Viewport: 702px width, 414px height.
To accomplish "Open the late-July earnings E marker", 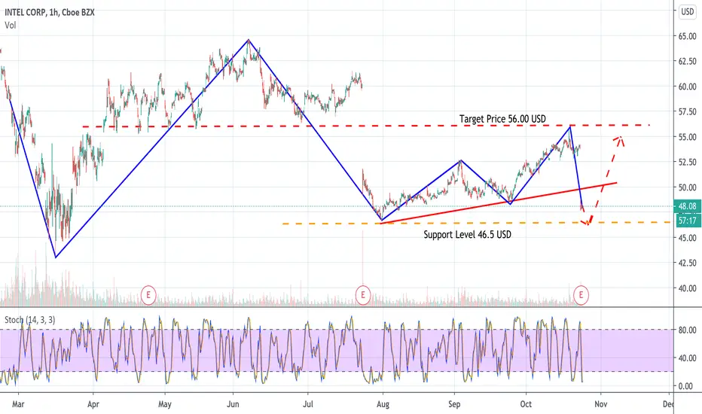I will pyautogui.click(x=362, y=295).
